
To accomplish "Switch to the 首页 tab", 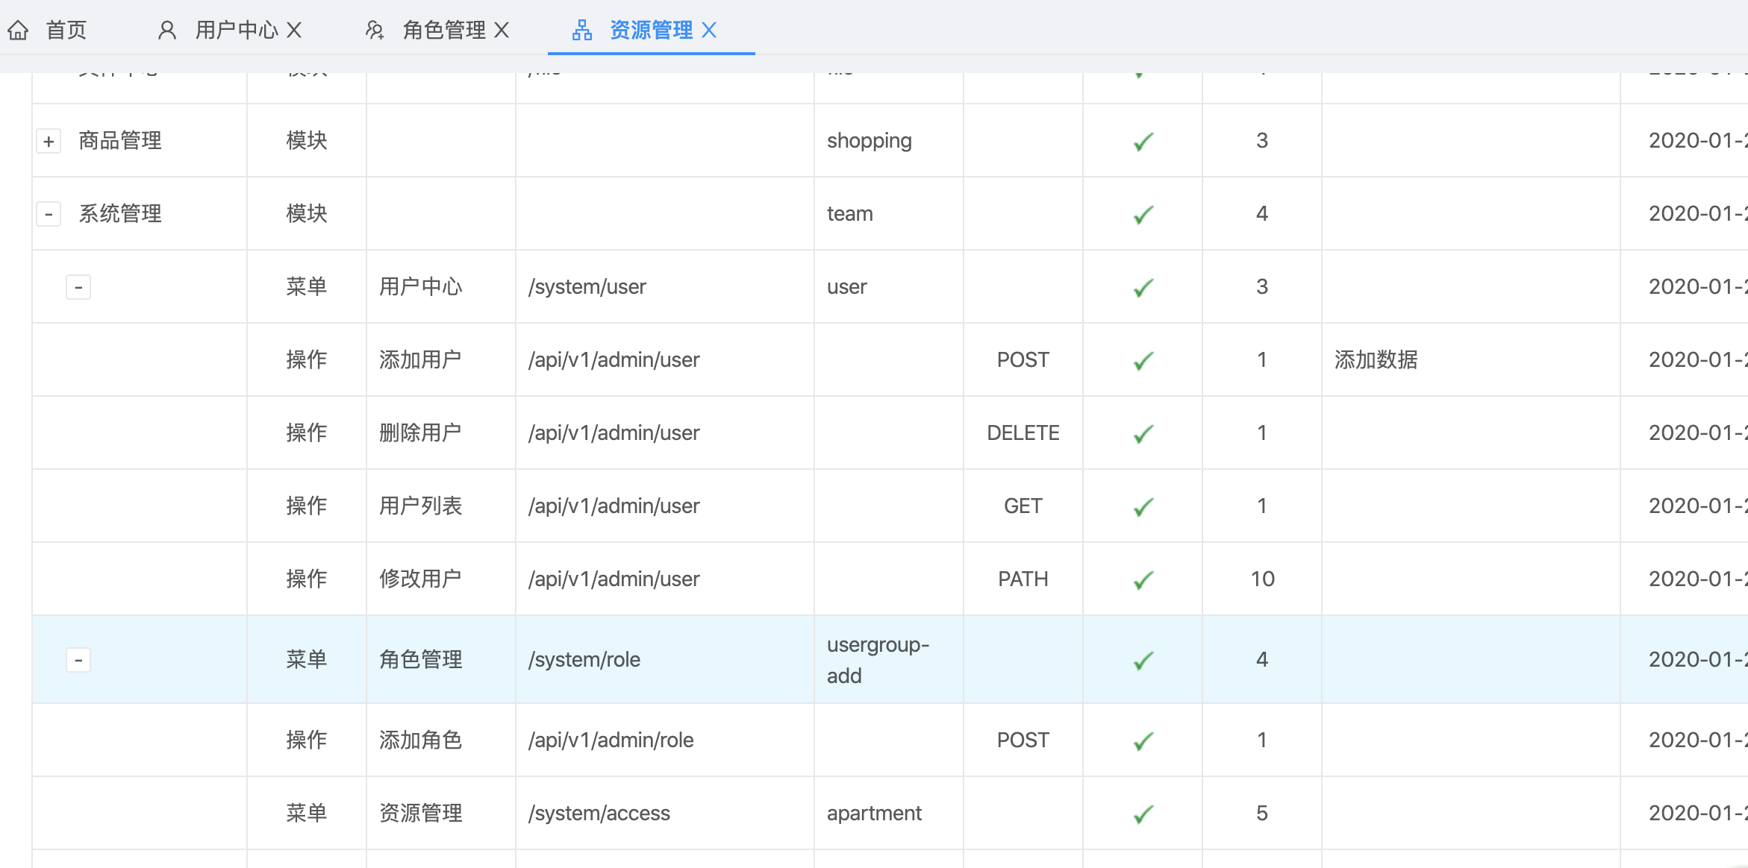I will pyautogui.click(x=66, y=30).
